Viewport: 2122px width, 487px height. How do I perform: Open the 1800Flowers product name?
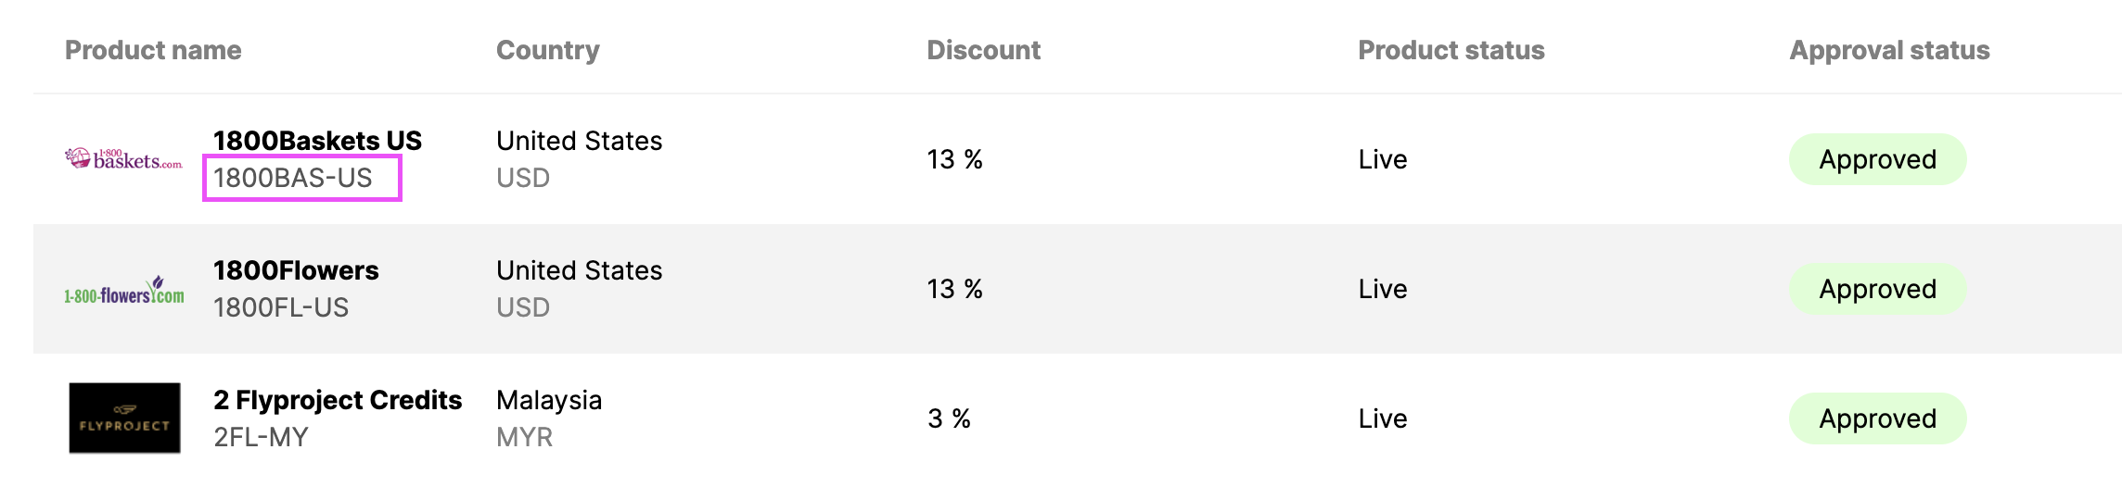point(296,270)
